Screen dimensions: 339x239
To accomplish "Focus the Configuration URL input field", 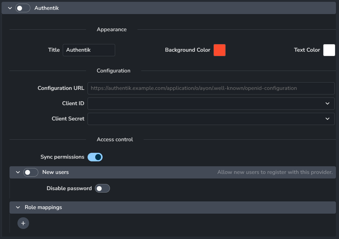I will click(x=211, y=88).
